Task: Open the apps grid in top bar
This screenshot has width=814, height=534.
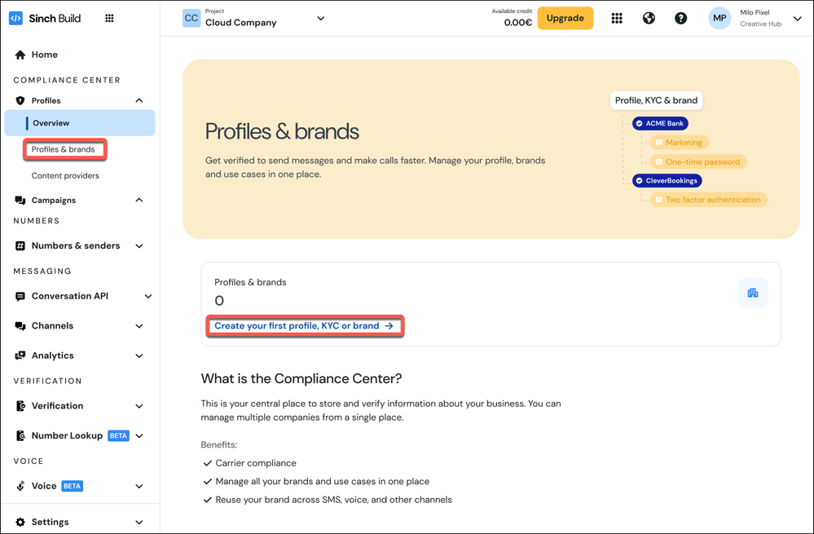Action: (616, 18)
